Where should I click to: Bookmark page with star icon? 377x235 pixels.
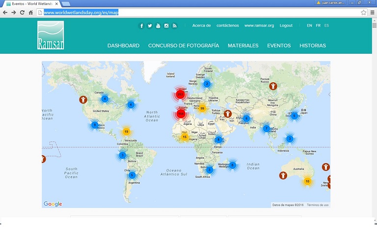point(364,12)
